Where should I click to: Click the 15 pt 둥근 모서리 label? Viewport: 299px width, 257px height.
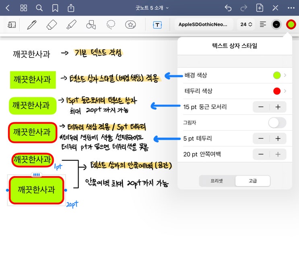[205, 107]
